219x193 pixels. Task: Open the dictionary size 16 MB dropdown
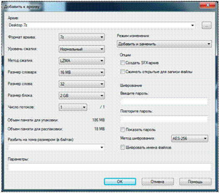[82, 72]
